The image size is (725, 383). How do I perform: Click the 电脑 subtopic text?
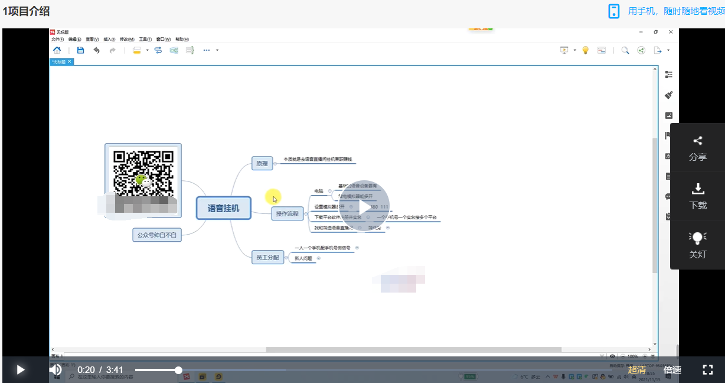pos(319,191)
